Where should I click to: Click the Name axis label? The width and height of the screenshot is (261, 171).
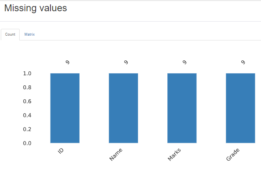point(116,155)
